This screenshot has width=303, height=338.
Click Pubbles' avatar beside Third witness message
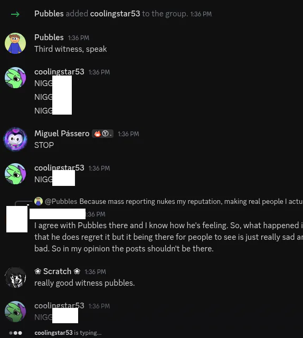(15, 43)
